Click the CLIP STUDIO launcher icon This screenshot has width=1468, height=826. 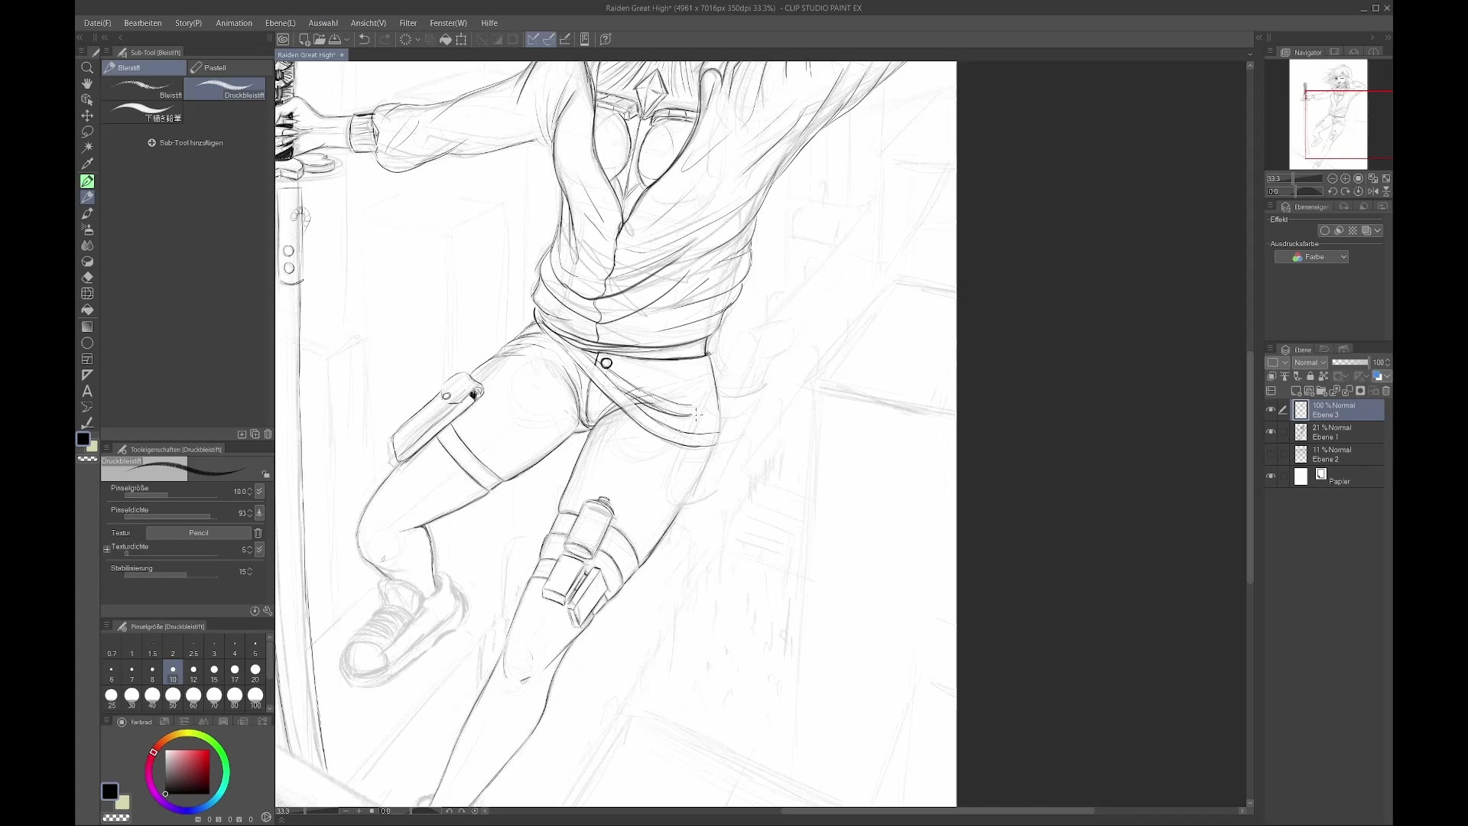pyautogui.click(x=284, y=39)
